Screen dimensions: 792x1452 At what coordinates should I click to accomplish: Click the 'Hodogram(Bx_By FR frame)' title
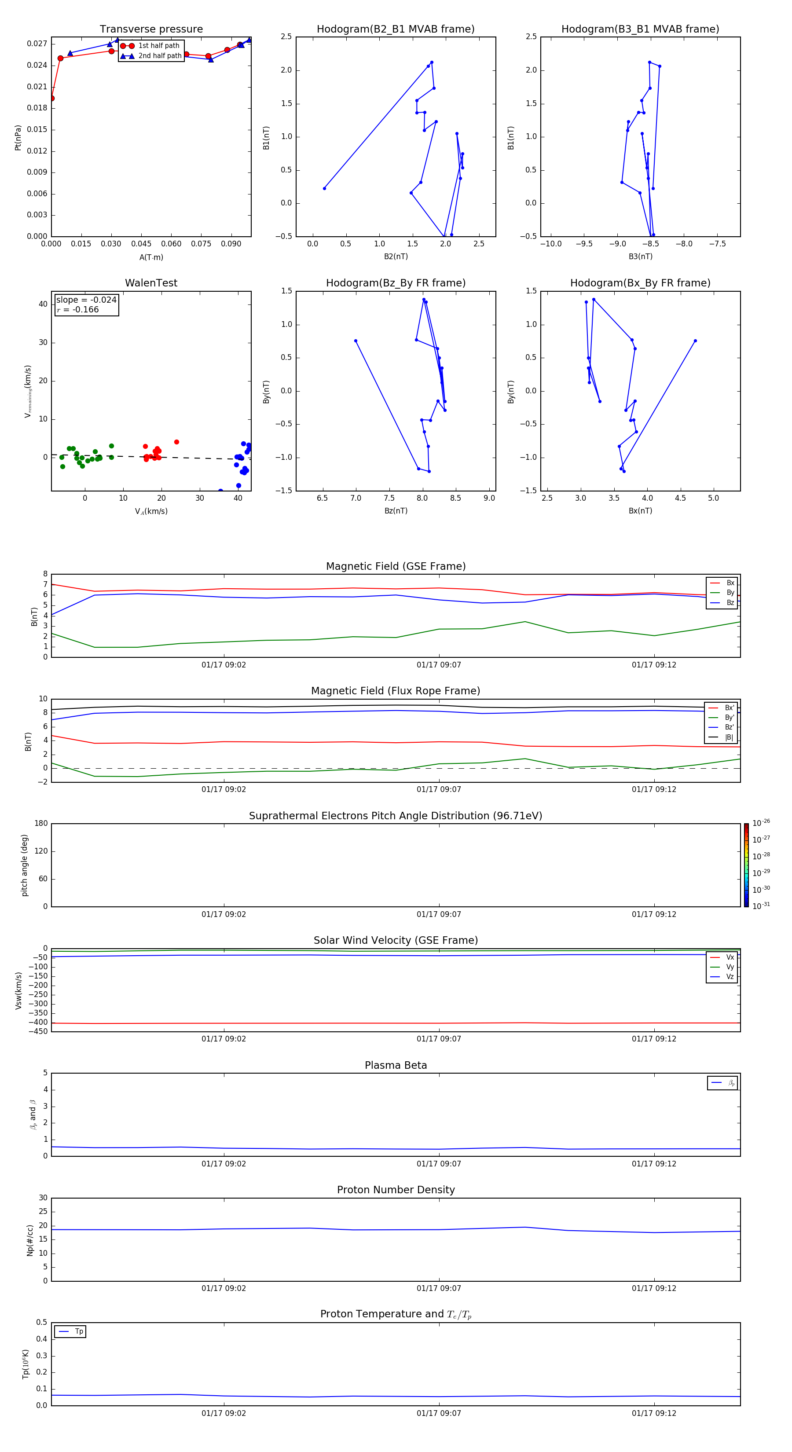[640, 283]
